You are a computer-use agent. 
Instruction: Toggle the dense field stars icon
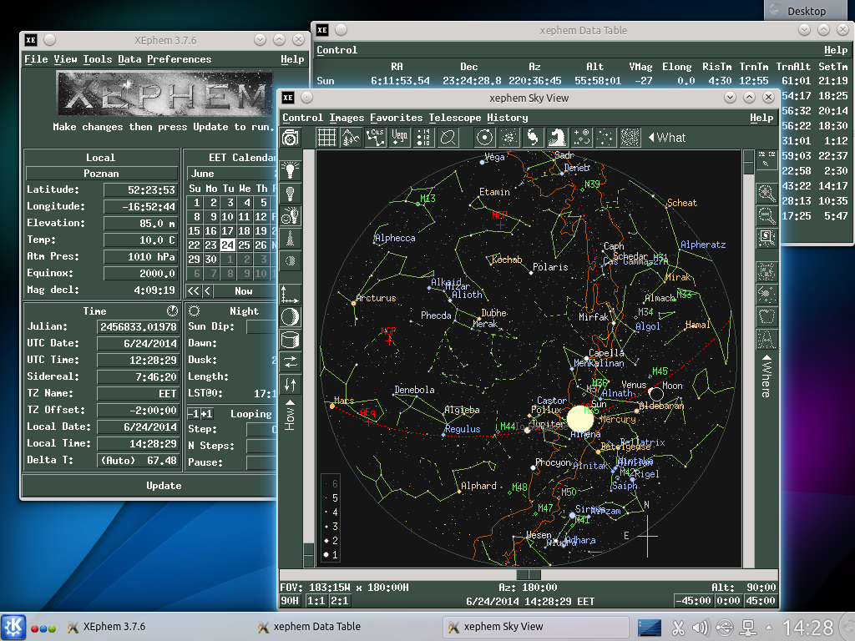click(x=630, y=138)
